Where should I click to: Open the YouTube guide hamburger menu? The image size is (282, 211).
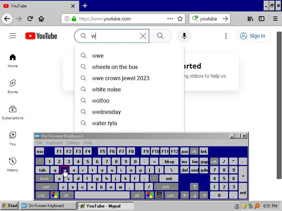click(13, 36)
